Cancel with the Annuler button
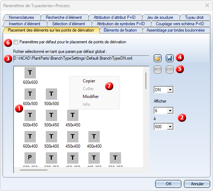This screenshot has width=213, height=191. pos(197,184)
